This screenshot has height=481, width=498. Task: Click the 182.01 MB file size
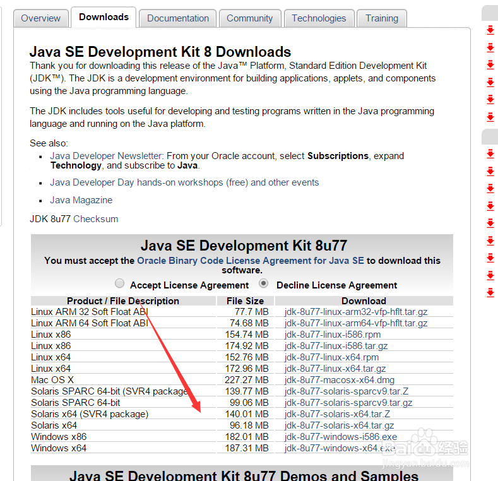[247, 437]
